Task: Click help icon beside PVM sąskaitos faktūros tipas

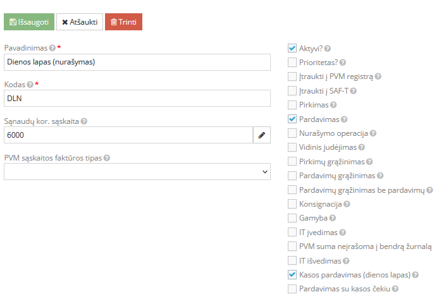Action: tap(107, 158)
